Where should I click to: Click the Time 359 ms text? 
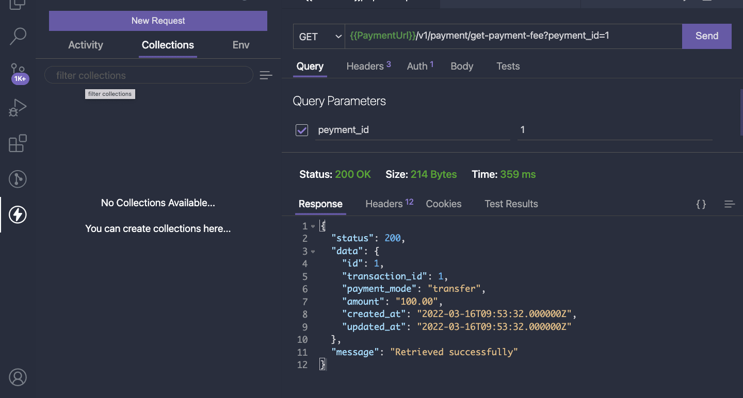(x=504, y=174)
